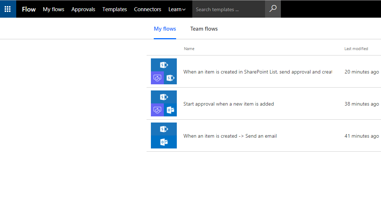
Task: Open the 'When an item is created in SharePoint List' flow
Action: [257, 72]
